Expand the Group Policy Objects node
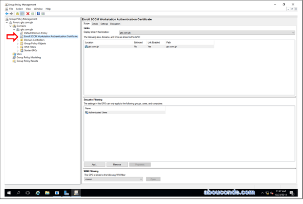The height and width of the screenshot is (204, 303). pyautogui.click(x=18, y=44)
